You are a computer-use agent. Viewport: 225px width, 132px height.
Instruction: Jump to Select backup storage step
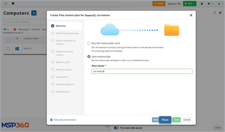click(x=67, y=33)
